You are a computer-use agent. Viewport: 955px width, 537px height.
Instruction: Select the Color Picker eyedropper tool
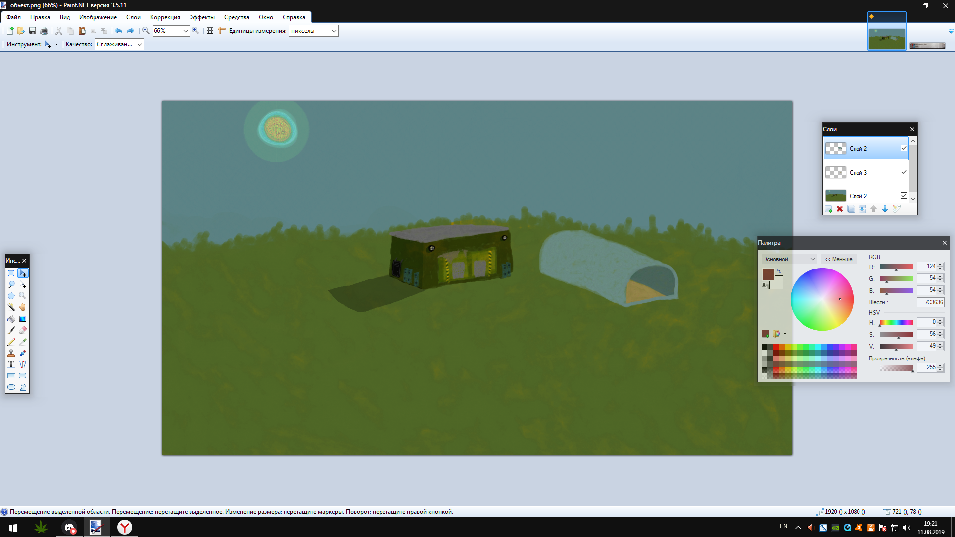pyautogui.click(x=23, y=342)
